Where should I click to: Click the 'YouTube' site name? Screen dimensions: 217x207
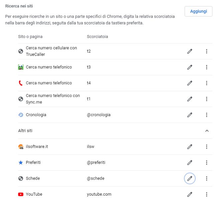[34, 194]
